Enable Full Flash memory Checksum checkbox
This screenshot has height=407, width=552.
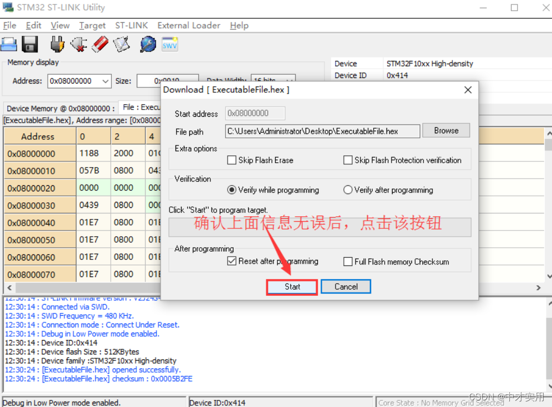(x=348, y=262)
